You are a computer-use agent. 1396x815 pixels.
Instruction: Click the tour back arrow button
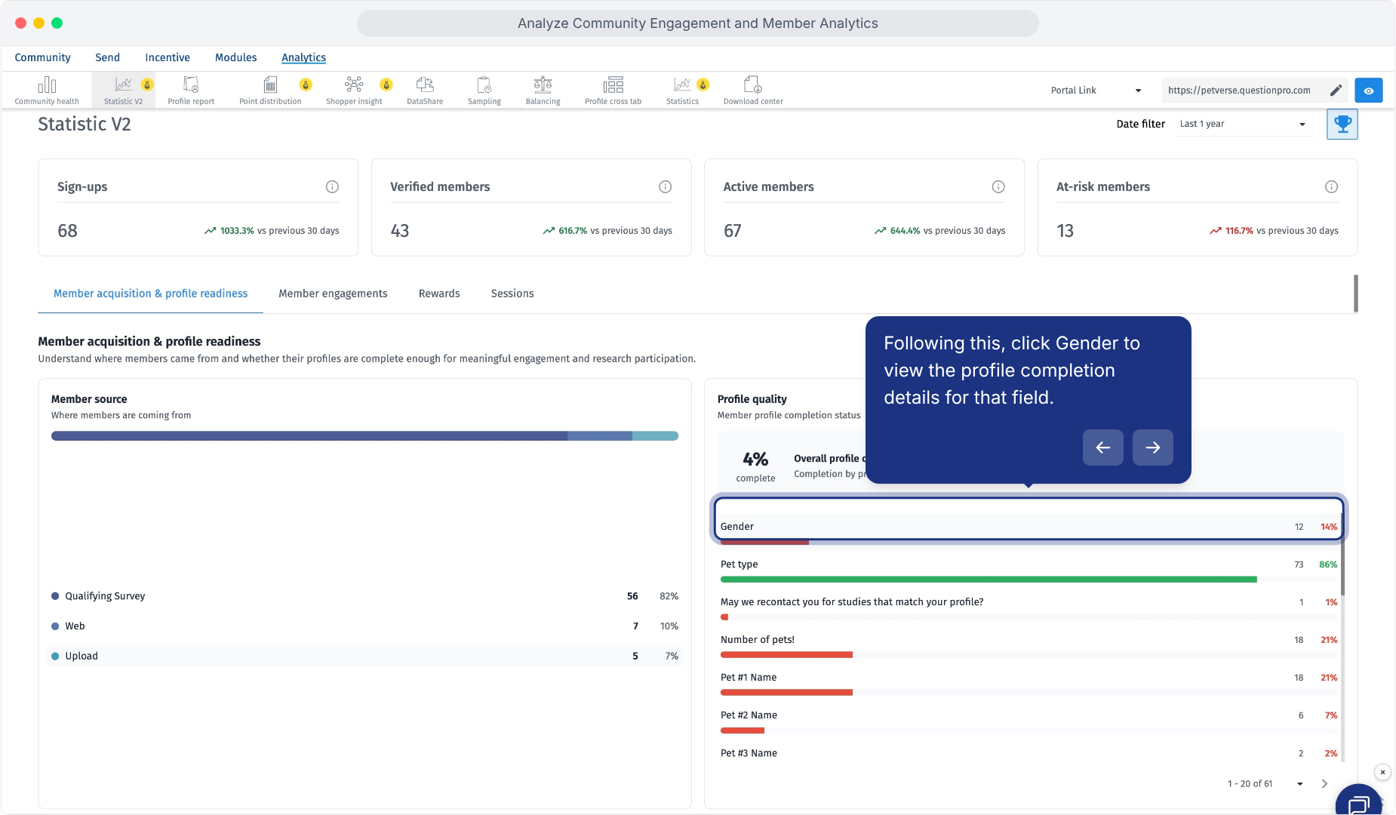[x=1102, y=447]
